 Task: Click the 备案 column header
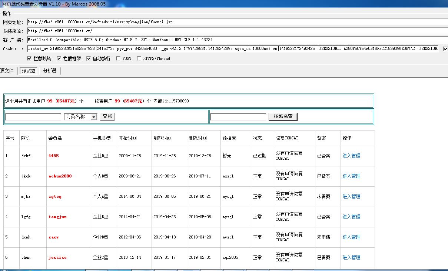(x=321, y=138)
